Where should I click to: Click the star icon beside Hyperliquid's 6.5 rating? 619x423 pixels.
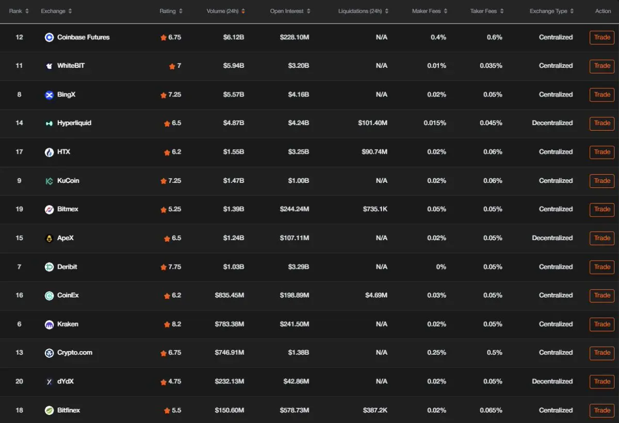[167, 123]
